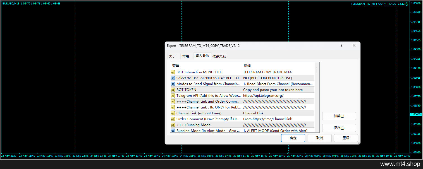
Task: Edit the 'Channel Link' value cell
Action: pos(278,113)
